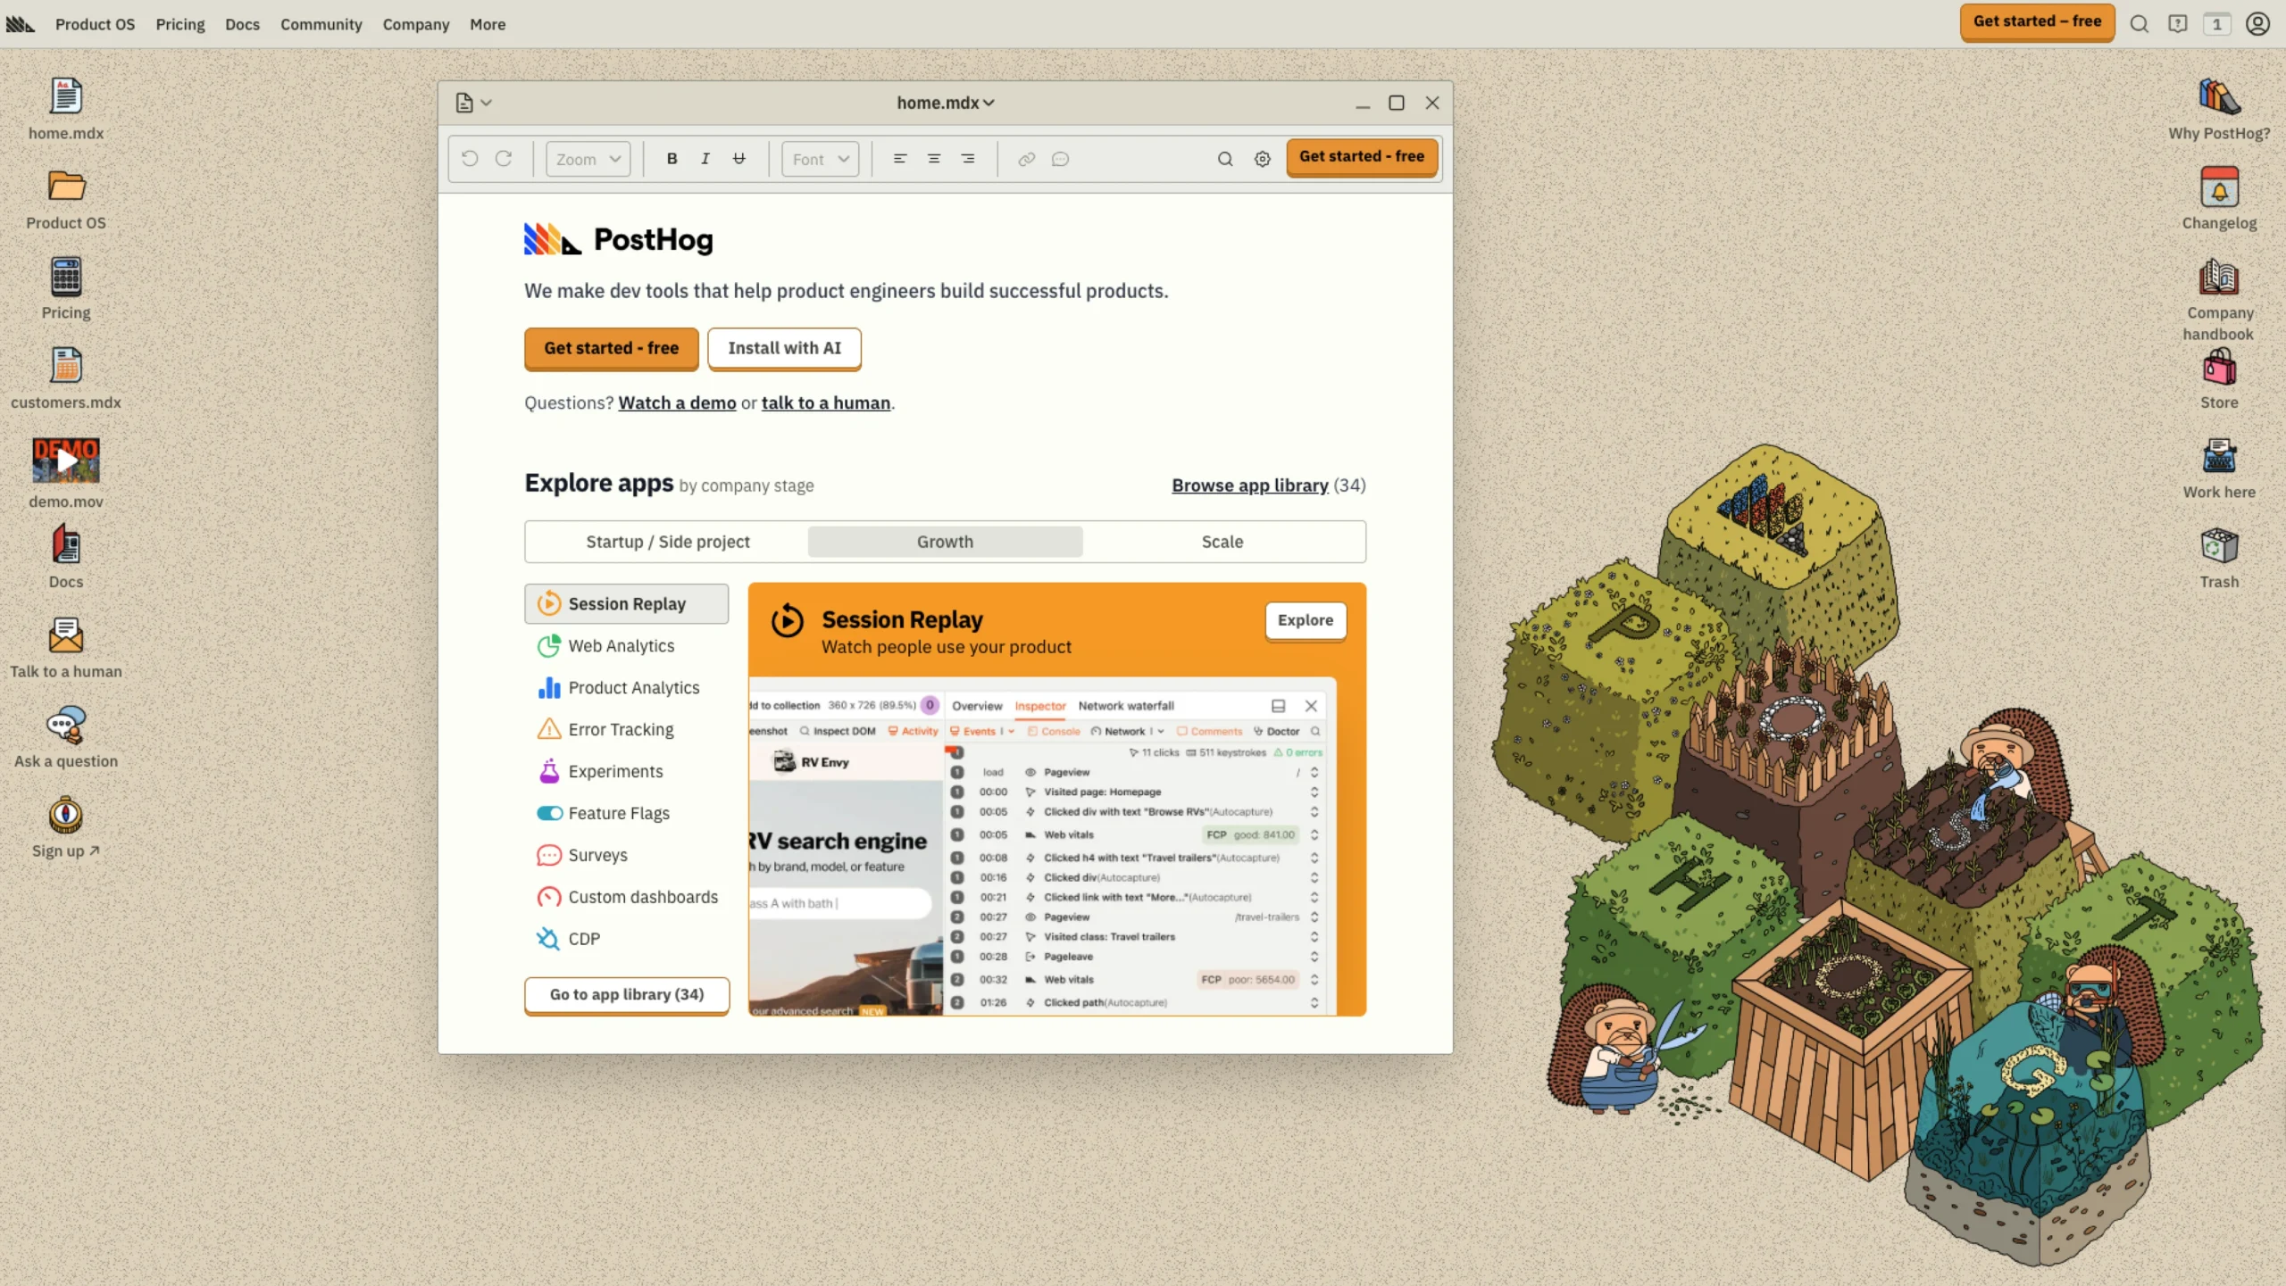
Task: Click the Install with AI button
Action: tap(783, 348)
